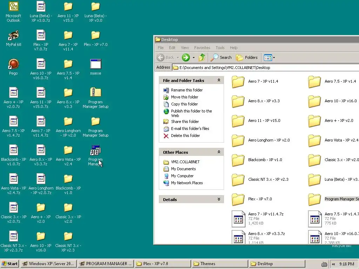Open the Back history dropdown arrow
The height and width of the screenshot is (269, 359).
point(178,58)
